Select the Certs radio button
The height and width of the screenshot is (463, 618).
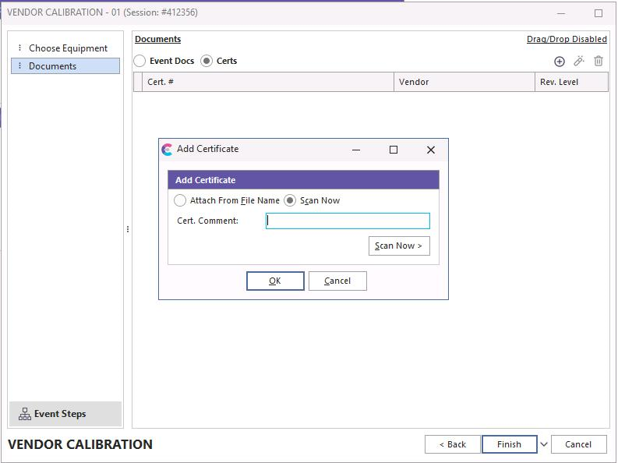click(207, 61)
